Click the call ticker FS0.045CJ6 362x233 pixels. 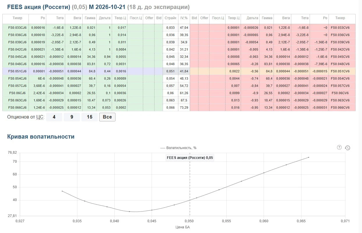tap(17, 57)
